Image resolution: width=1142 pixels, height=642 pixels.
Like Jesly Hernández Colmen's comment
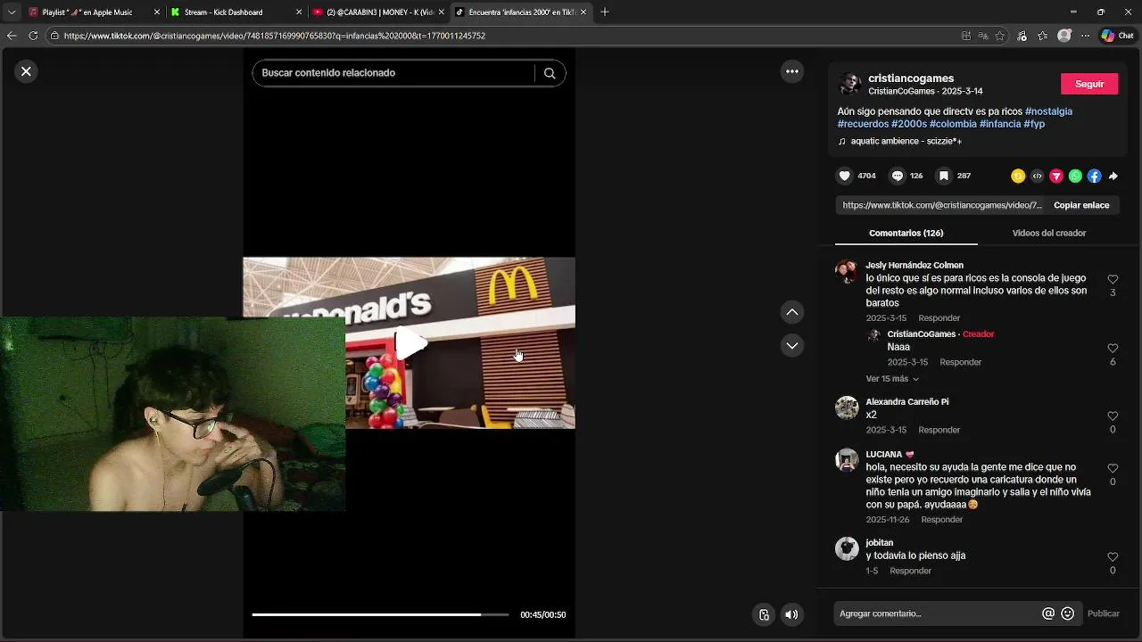pos(1113,279)
